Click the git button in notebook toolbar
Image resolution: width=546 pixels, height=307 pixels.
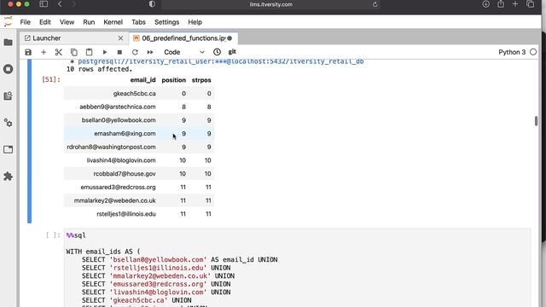coord(232,52)
